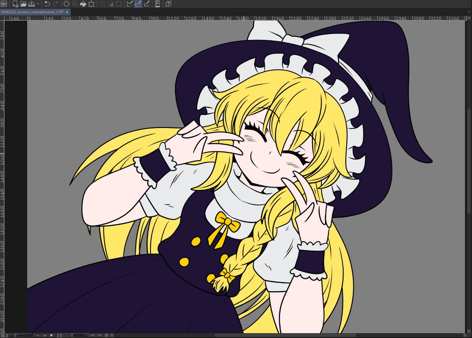
Task: Zoom in with the plus button
Action: point(45,336)
